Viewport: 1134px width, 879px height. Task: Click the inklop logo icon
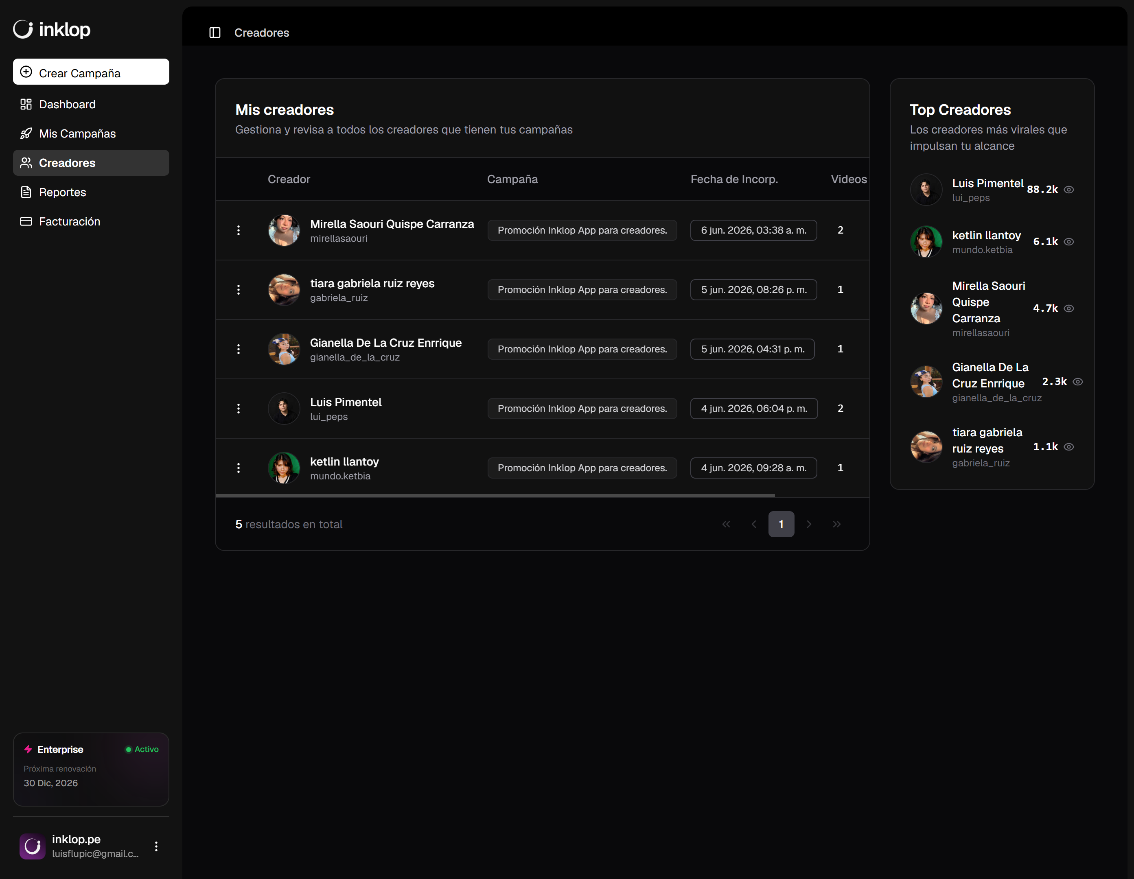pyautogui.click(x=23, y=30)
